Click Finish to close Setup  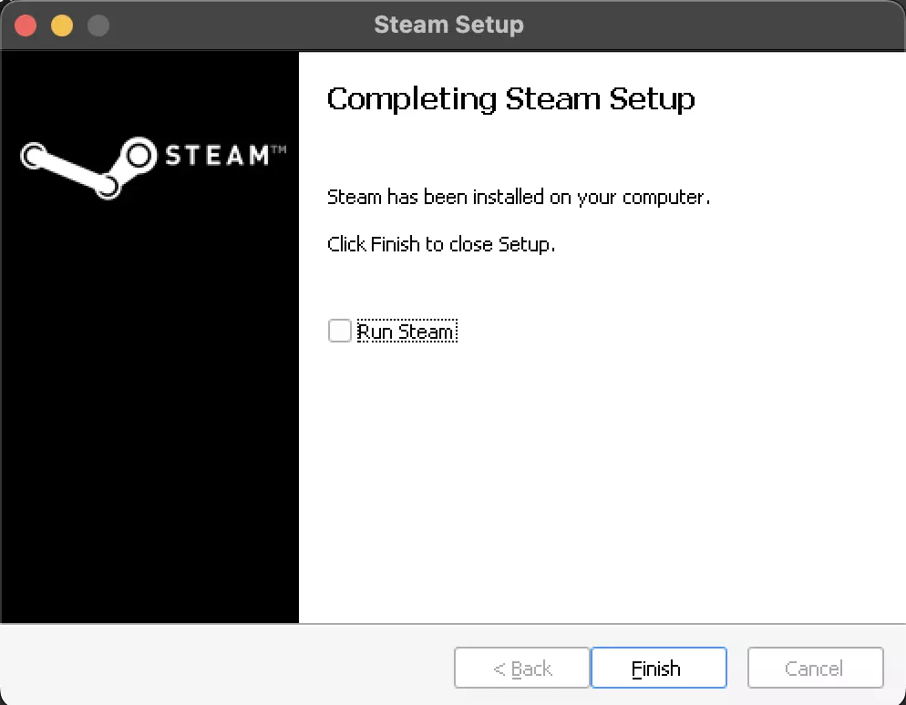coord(658,668)
